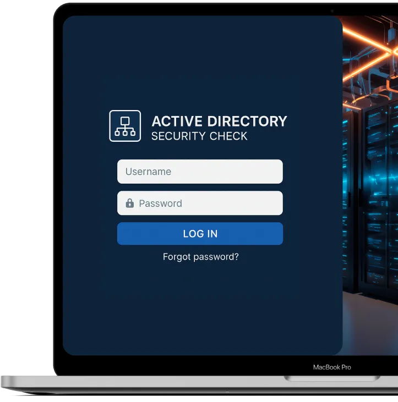The width and height of the screenshot is (398, 402).
Task: Click the laptop lid notch on the base
Action: coord(332,378)
